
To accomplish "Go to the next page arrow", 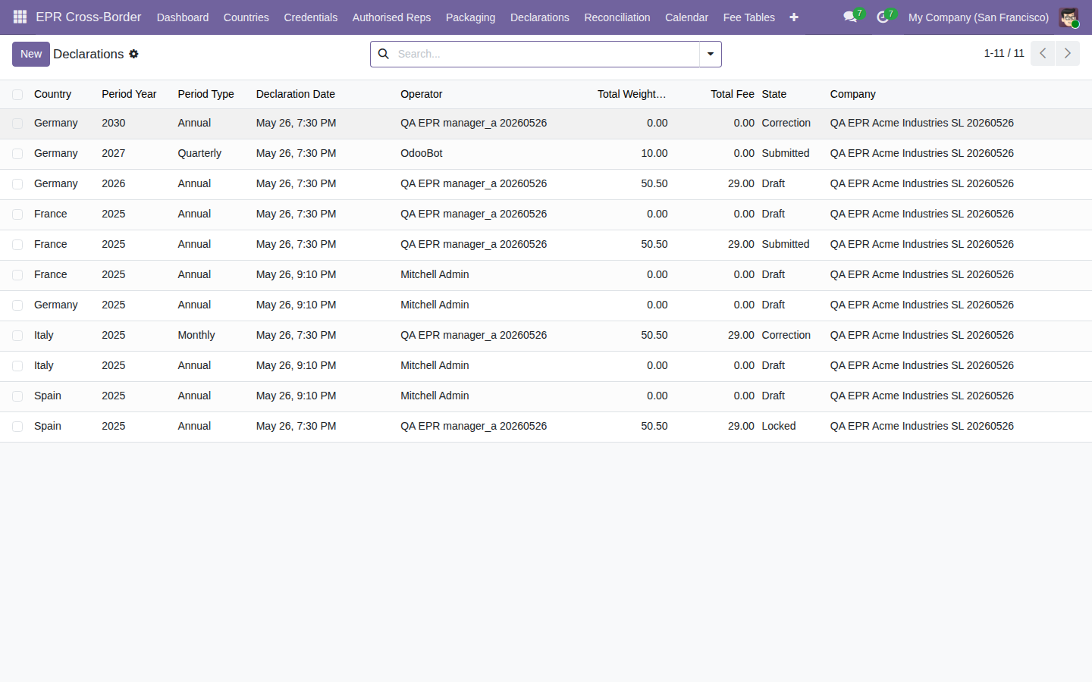I will pos(1068,53).
